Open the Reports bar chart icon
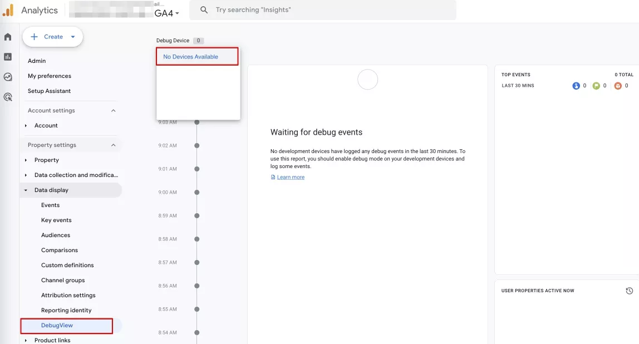 [8, 57]
